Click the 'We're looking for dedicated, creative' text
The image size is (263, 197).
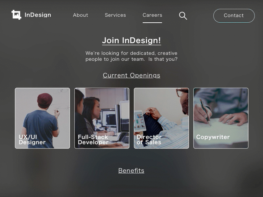click(x=131, y=53)
